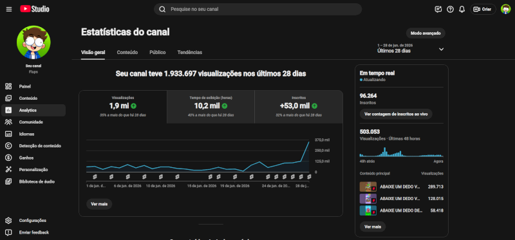Click the video title beside 289.713 views
This screenshot has height=240, width=515.
400,187
